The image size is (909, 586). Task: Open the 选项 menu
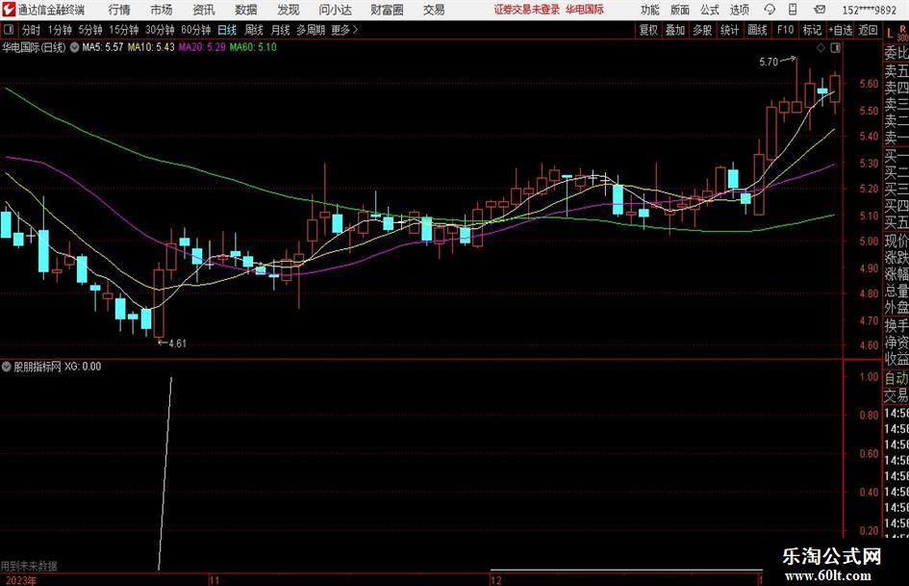pos(740,10)
